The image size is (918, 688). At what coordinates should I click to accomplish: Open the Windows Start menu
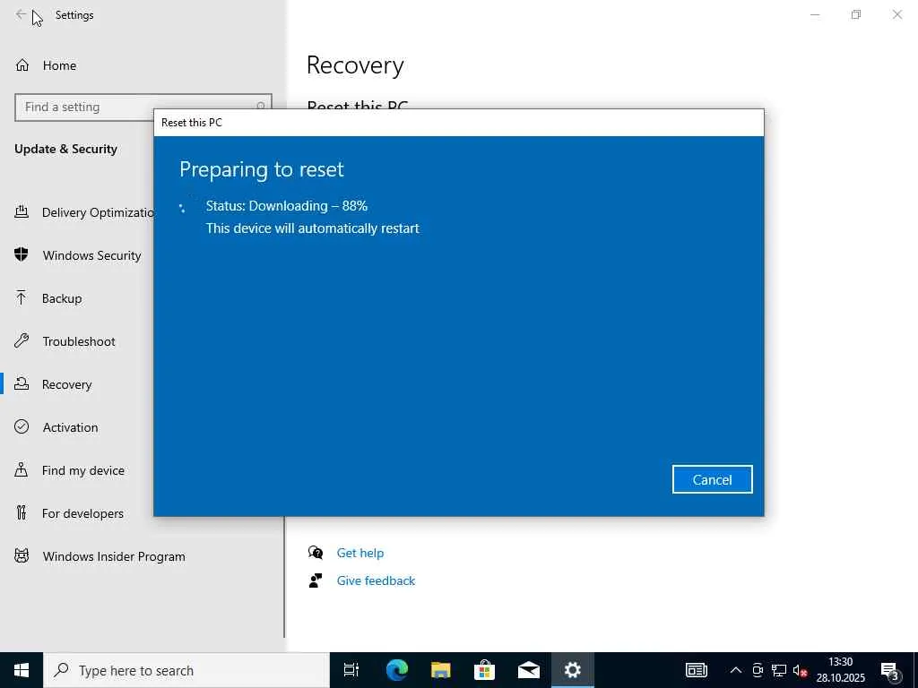click(x=22, y=670)
